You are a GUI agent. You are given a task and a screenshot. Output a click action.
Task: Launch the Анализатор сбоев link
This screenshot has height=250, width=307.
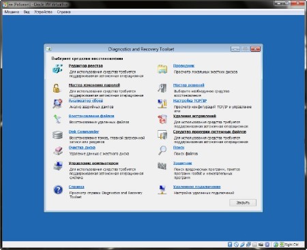click(86, 100)
